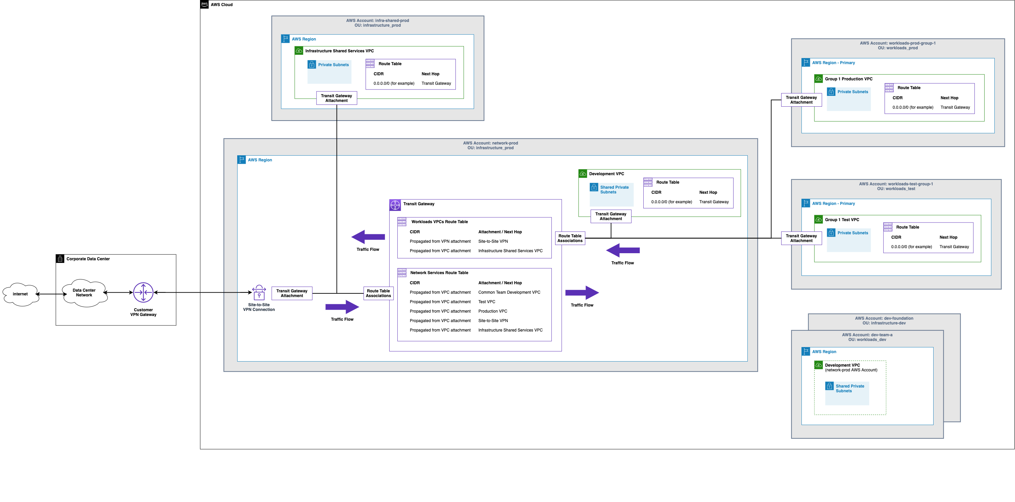Click the 'Test VPC' route entry
Viewport: 1015px width, 502px height.
(487, 301)
